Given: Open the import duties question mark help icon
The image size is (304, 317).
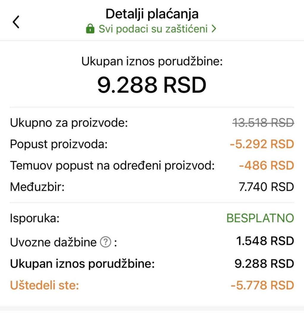Looking at the screenshot, I should tap(106, 242).
